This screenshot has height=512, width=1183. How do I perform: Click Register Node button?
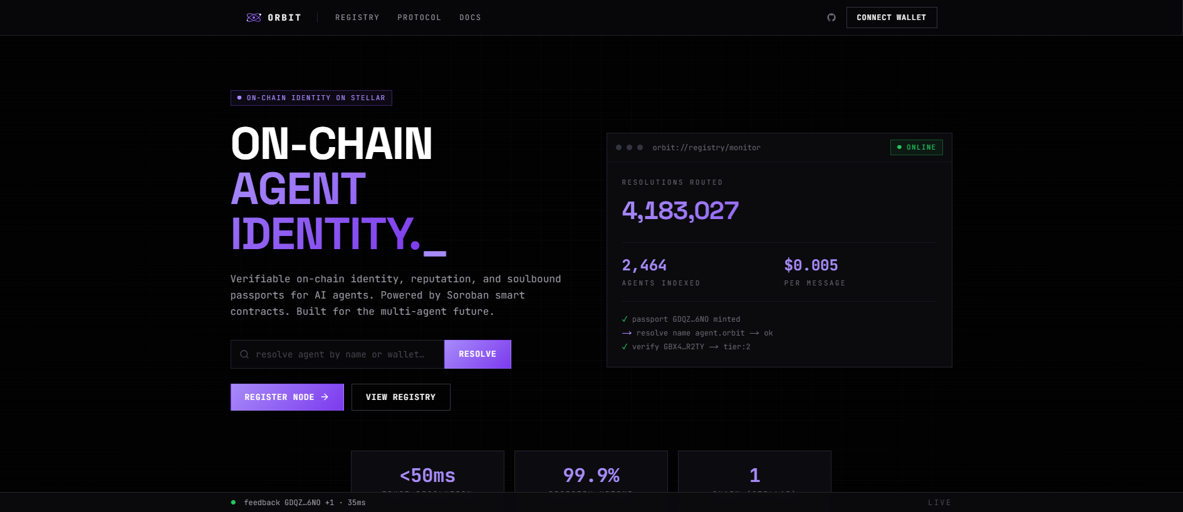[x=287, y=397]
